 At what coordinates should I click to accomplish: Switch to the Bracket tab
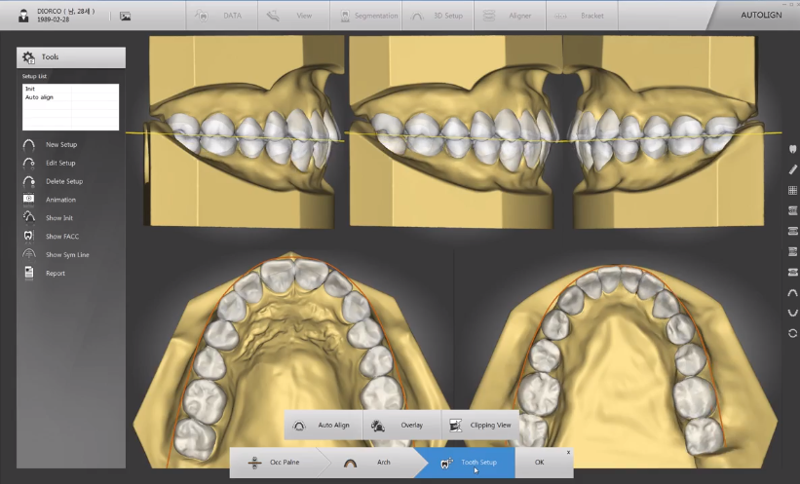[582, 16]
